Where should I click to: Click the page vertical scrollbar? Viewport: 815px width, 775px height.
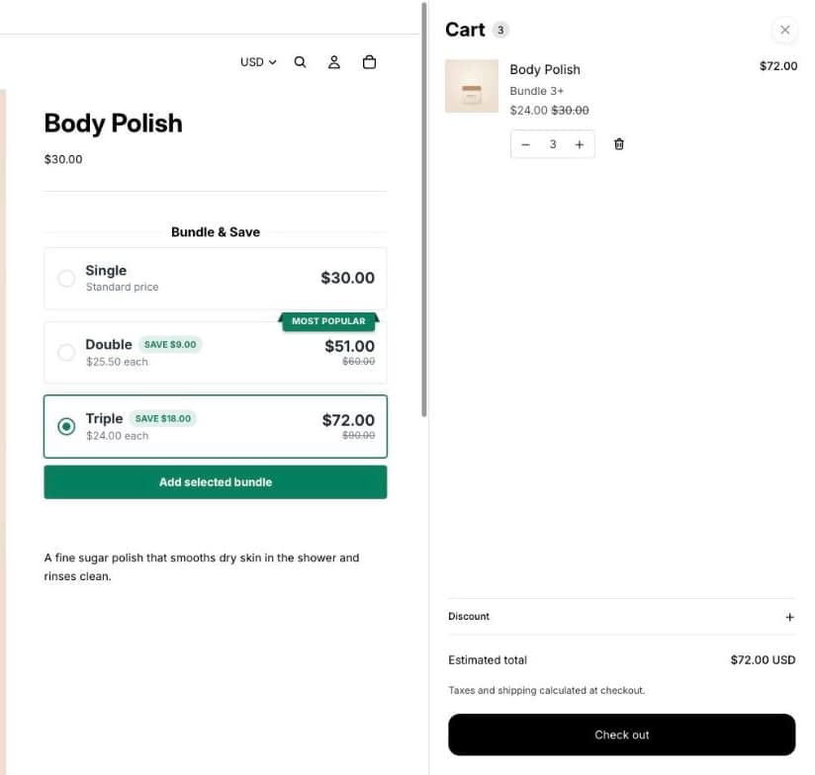point(424,210)
